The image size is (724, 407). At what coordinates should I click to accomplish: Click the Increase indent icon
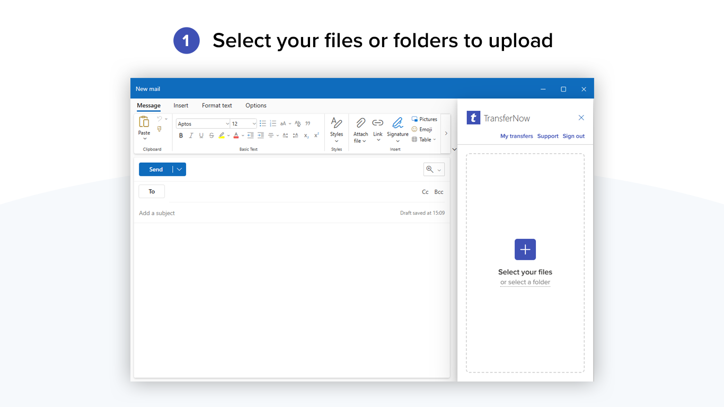pos(261,136)
